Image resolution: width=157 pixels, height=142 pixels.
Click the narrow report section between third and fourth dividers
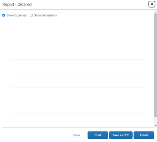[x=78, y=82]
